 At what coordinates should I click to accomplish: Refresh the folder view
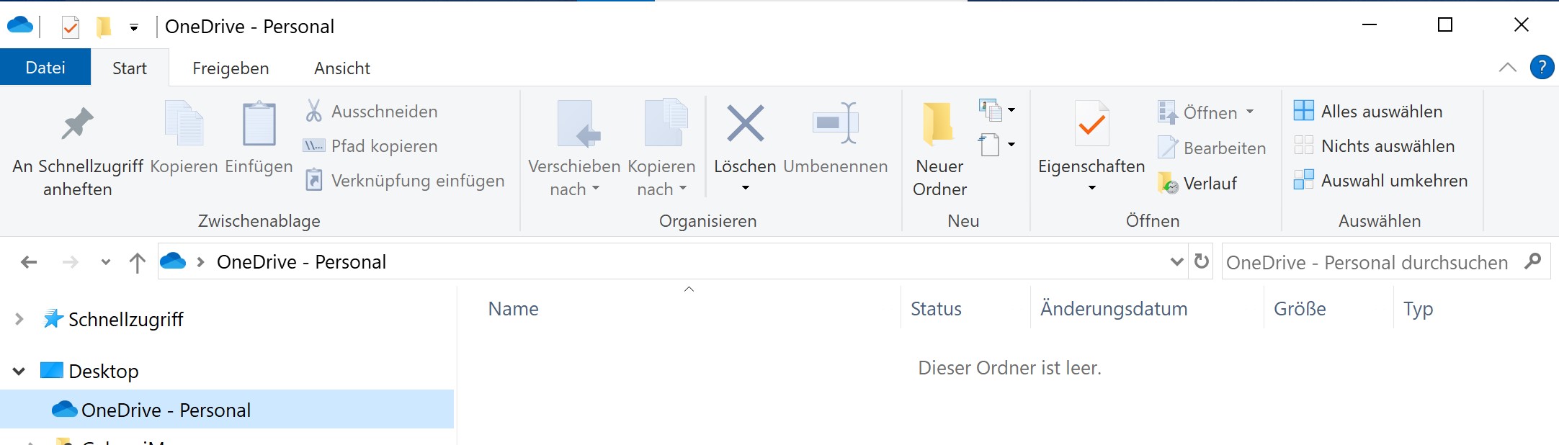[1201, 261]
